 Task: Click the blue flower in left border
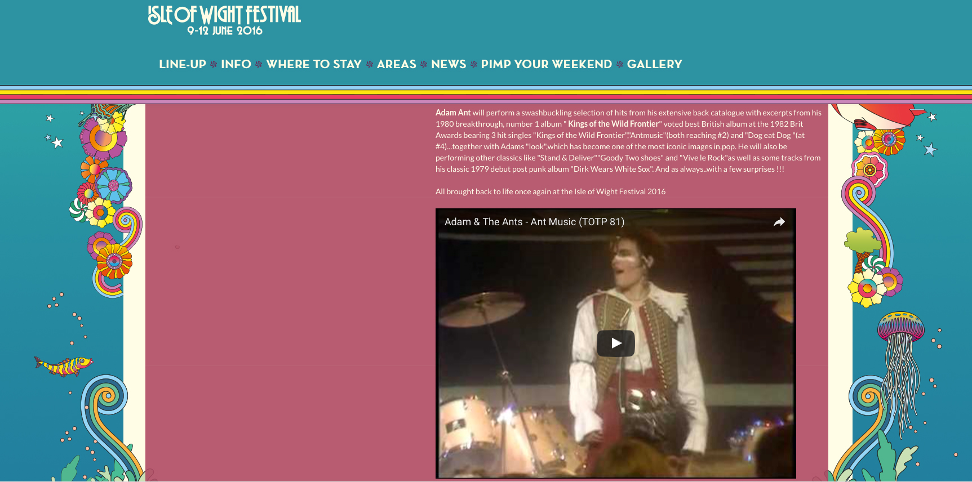(x=113, y=185)
